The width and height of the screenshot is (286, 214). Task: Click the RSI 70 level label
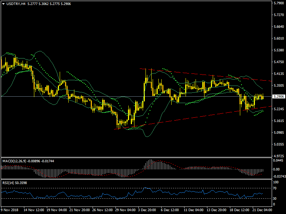(x=275, y=188)
